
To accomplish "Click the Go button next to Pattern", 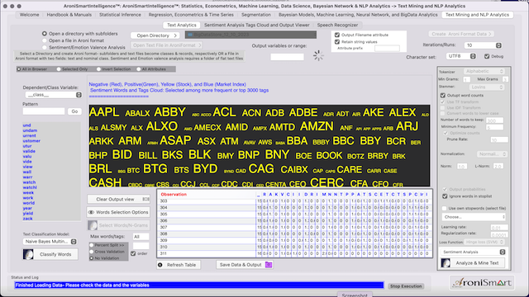I will tap(74, 111).
